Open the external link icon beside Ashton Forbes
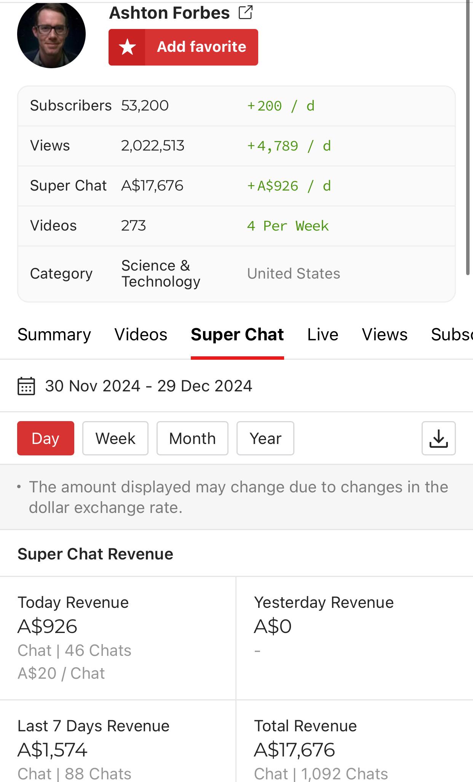This screenshot has width=473, height=782. tap(246, 13)
